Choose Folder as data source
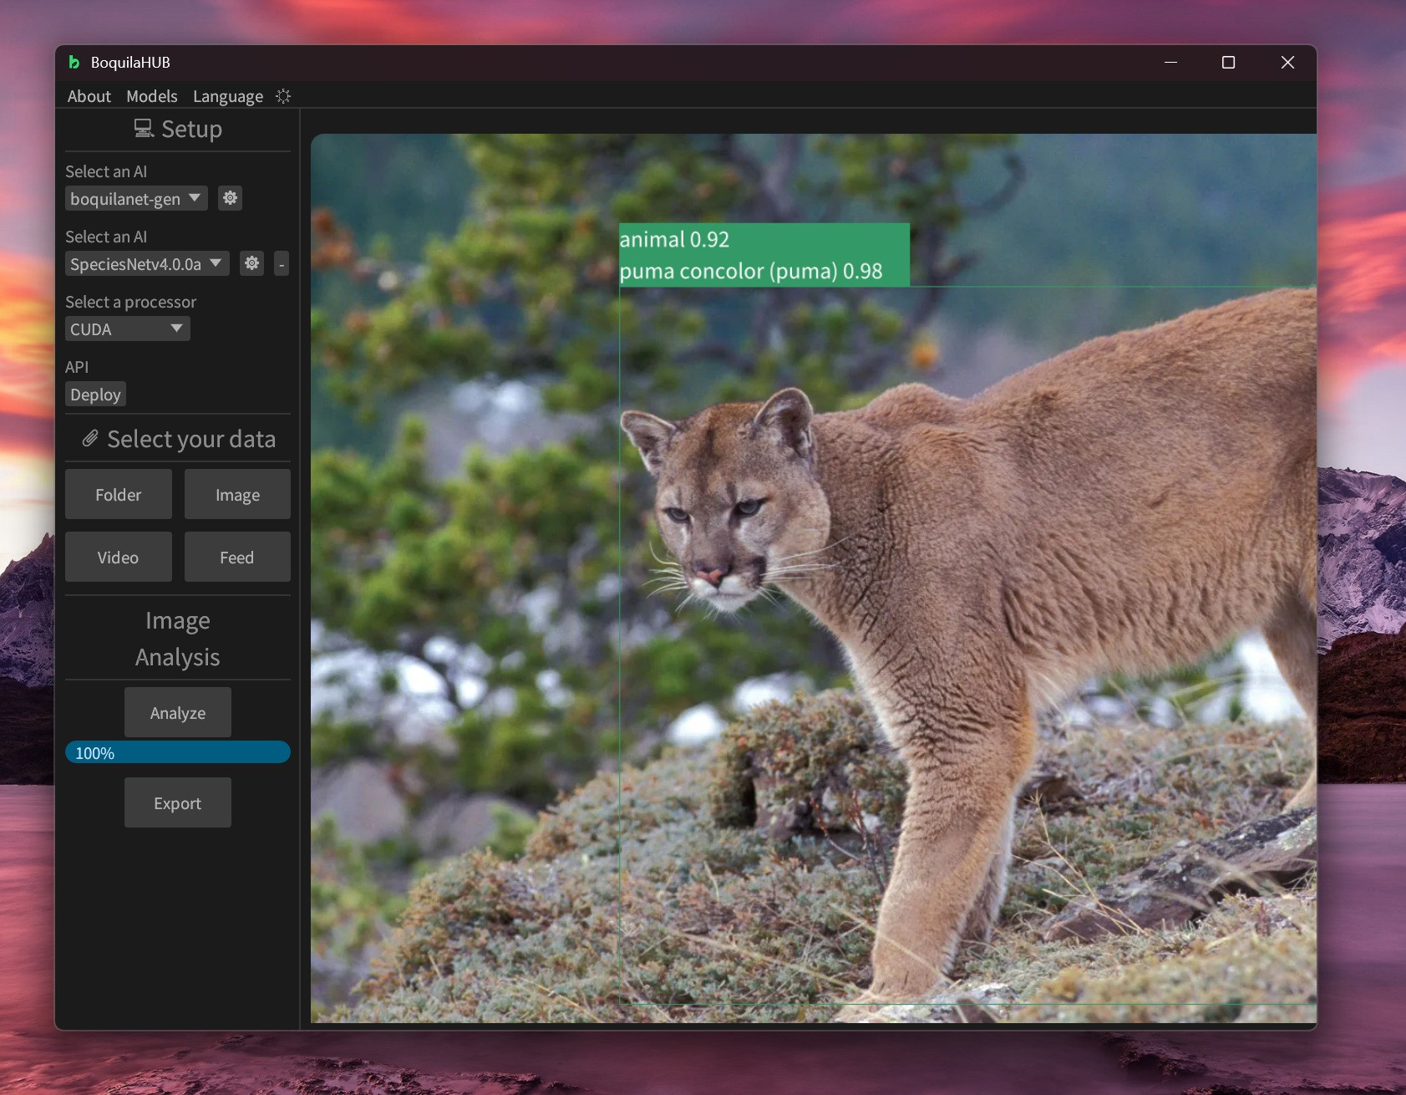1406x1095 pixels. coord(119,494)
